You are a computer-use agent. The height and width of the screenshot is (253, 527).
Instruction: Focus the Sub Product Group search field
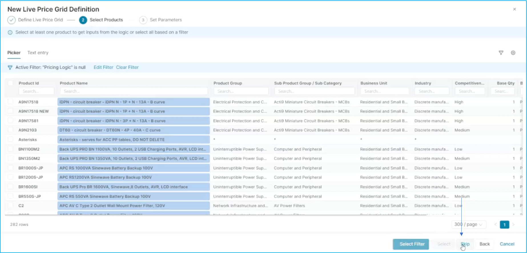coord(314,91)
